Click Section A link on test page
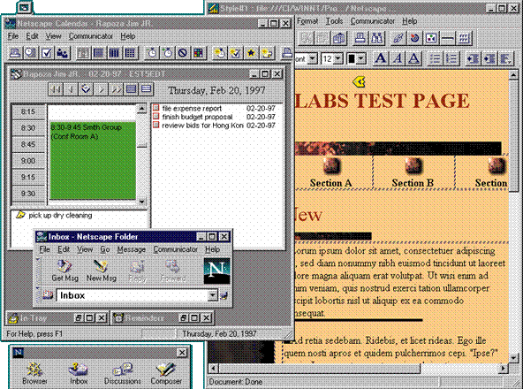The image size is (523, 389). pyautogui.click(x=330, y=183)
